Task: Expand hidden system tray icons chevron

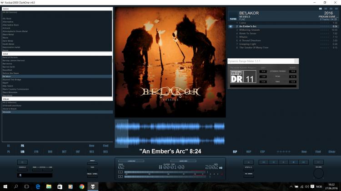Action: click(x=291, y=186)
